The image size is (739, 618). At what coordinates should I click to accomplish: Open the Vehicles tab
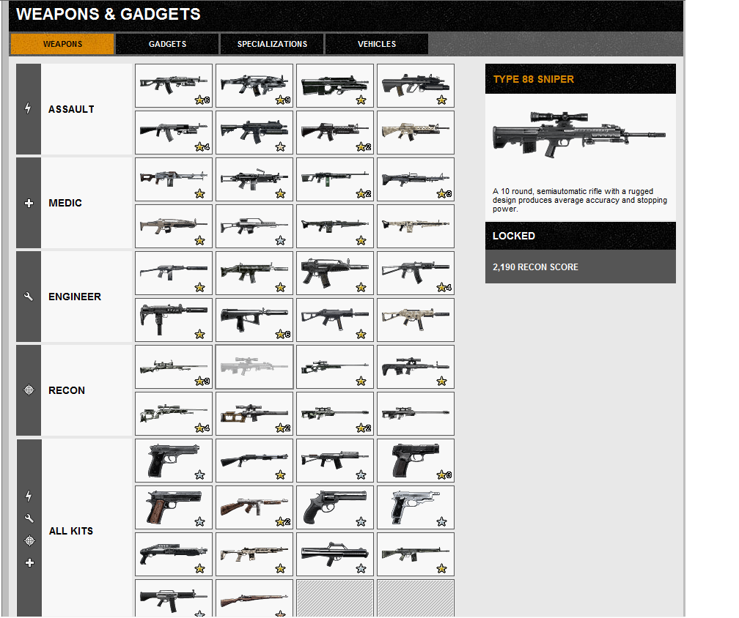[377, 44]
